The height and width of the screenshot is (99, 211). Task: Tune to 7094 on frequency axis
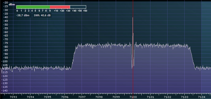(30, 97)
